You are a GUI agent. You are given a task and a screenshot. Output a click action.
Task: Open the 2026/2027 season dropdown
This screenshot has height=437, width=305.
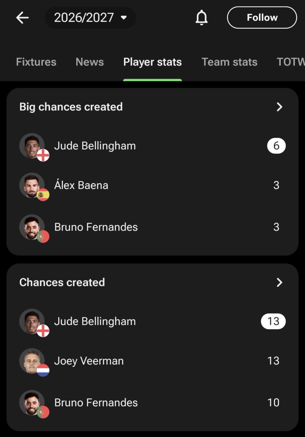[x=90, y=17]
